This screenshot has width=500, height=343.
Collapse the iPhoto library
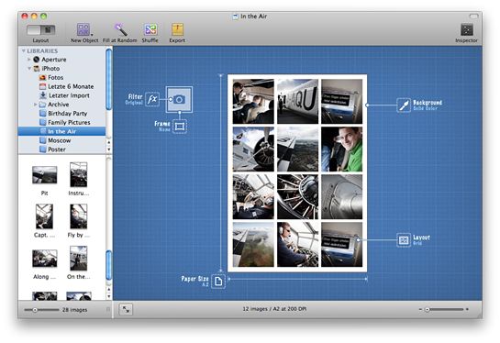[x=29, y=69]
